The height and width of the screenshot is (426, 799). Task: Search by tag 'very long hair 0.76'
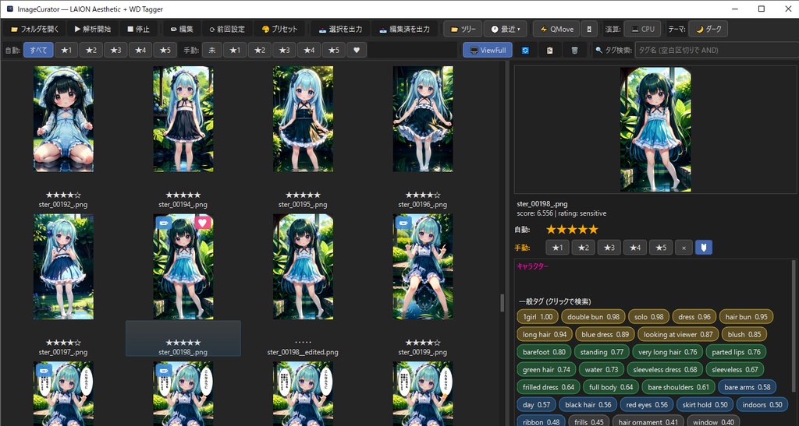[x=668, y=352]
